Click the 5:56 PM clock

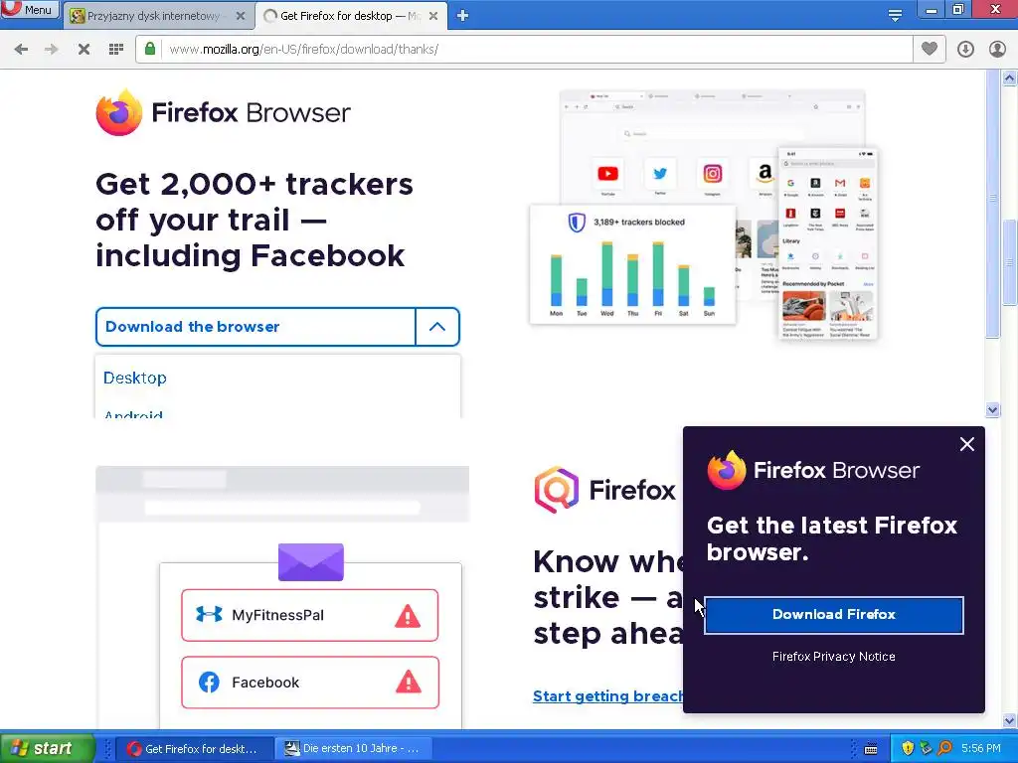pos(981,749)
